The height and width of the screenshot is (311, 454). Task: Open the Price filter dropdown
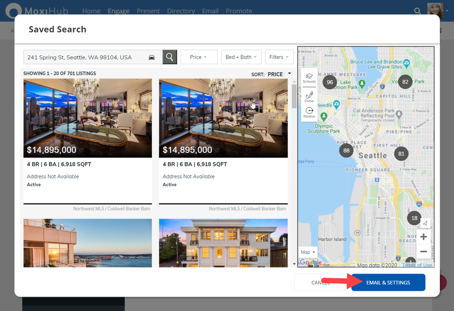199,57
